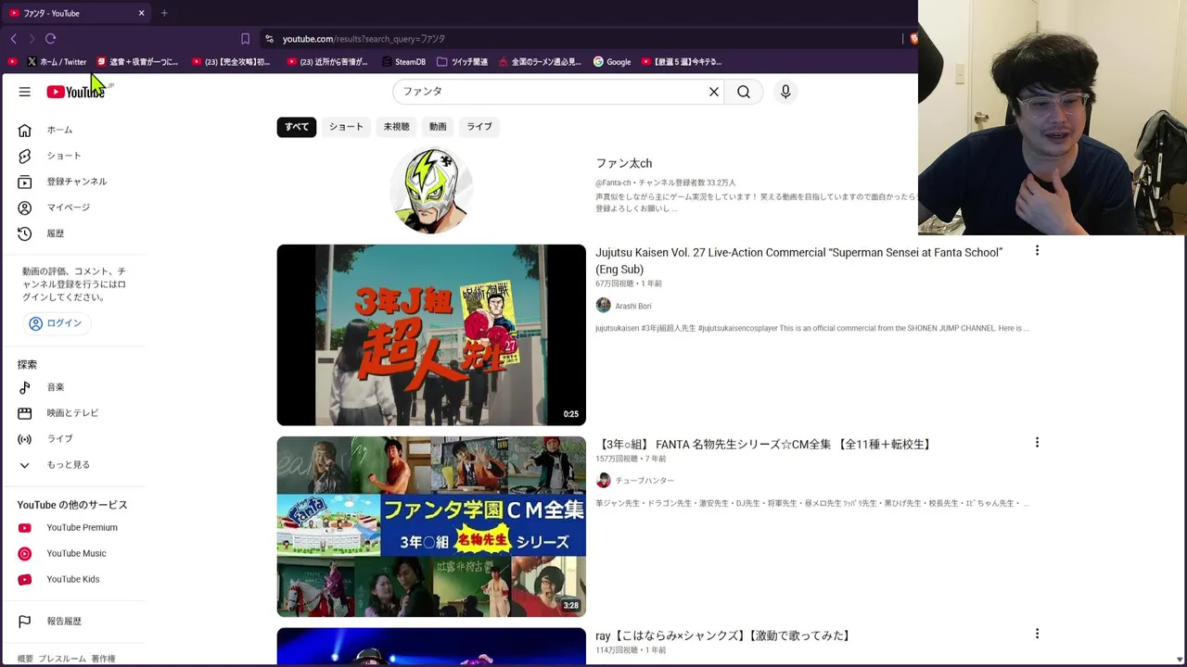Open the ファン太ch channel title
This screenshot has height=667, width=1187.
623,163
